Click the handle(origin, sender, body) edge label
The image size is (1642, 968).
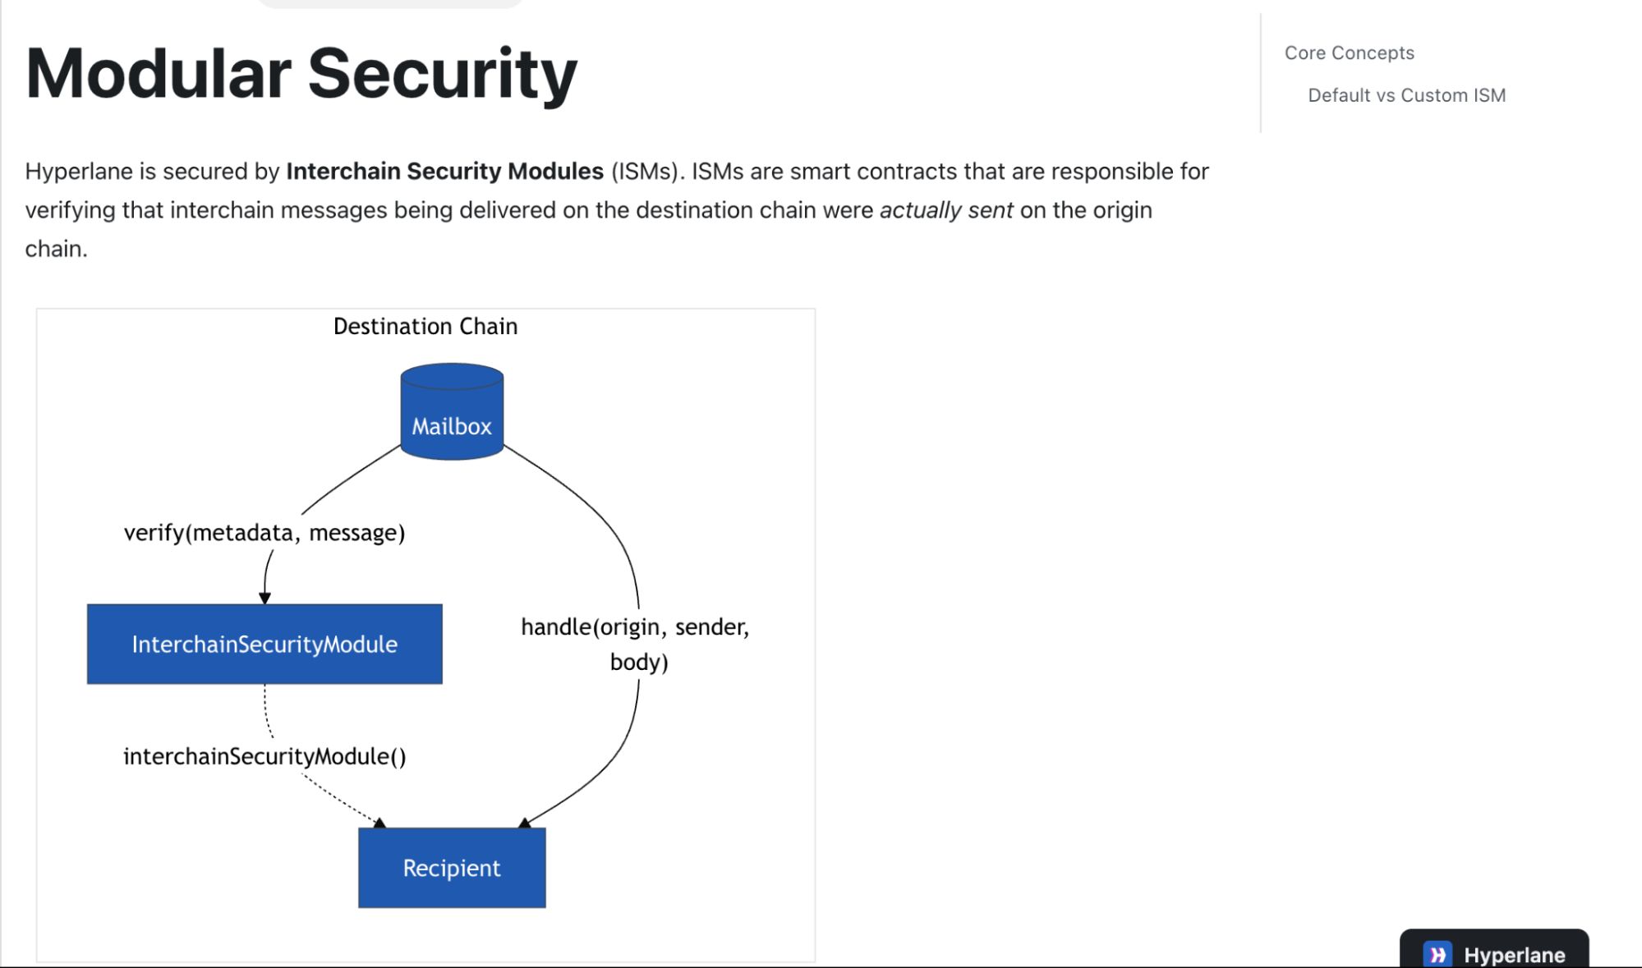636,645
